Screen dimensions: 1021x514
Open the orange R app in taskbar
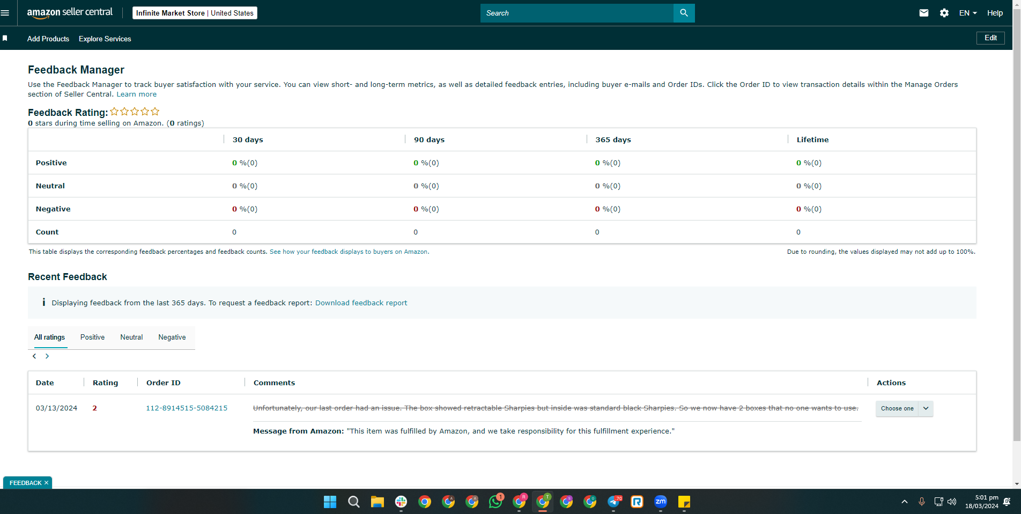[637, 502]
